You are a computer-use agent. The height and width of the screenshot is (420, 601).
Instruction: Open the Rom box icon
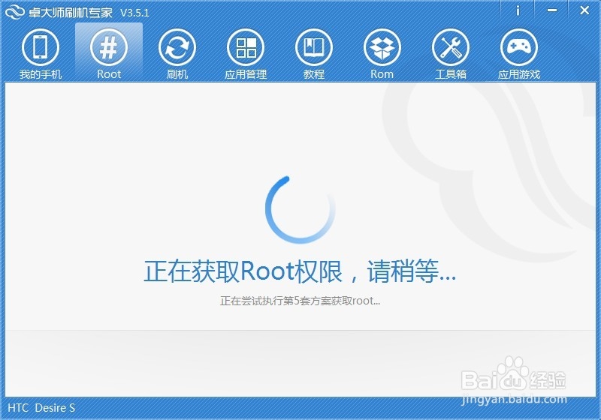pyautogui.click(x=382, y=47)
